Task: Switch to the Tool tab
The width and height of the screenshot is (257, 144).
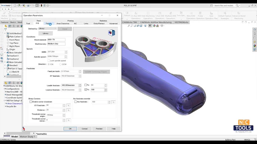Action: (x=28, y=23)
